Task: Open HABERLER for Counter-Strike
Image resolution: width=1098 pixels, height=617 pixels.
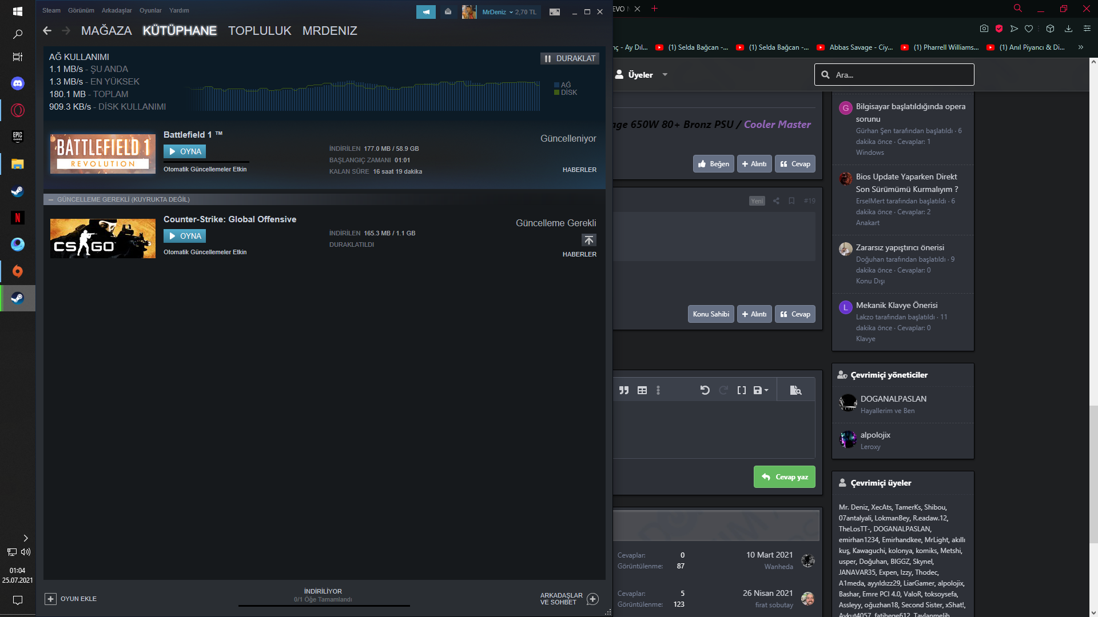Action: (x=579, y=254)
